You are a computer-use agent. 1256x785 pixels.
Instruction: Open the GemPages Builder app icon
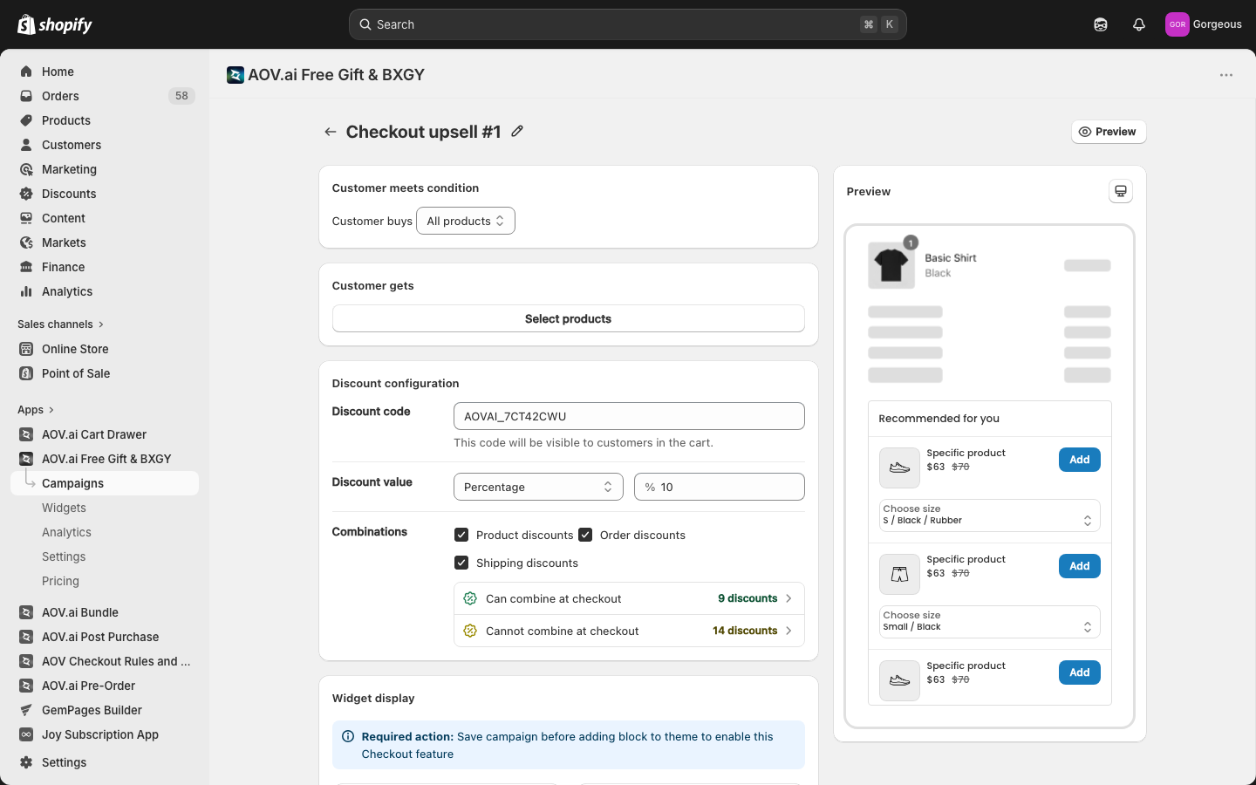(x=26, y=710)
